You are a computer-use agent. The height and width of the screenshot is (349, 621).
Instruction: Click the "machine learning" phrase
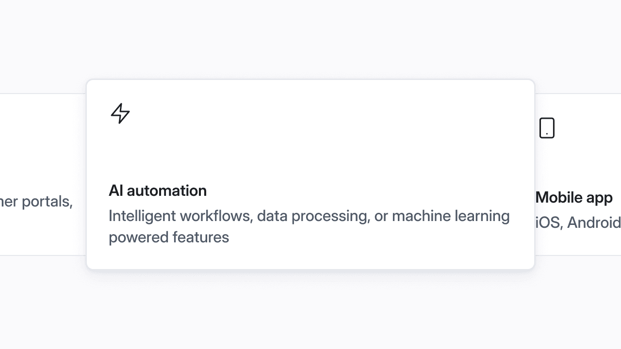coord(451,216)
